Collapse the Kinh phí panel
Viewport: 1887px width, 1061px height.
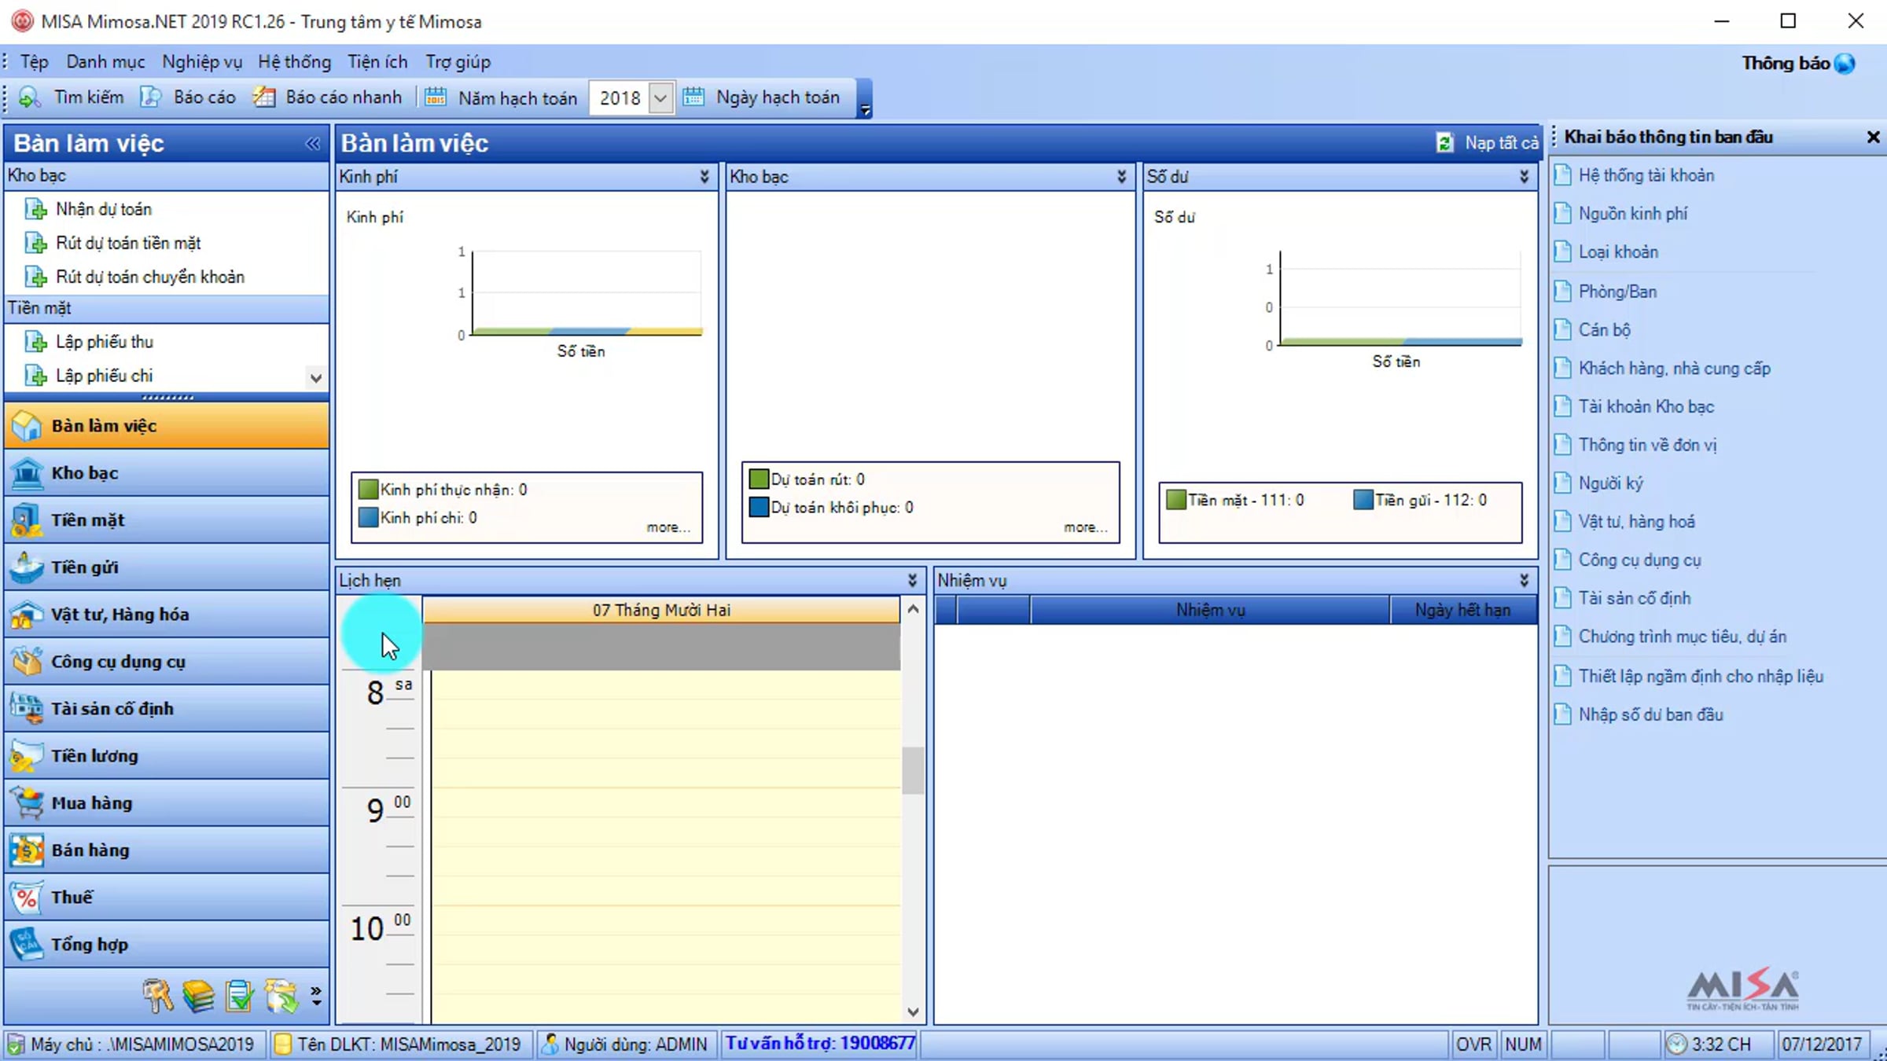(x=704, y=177)
